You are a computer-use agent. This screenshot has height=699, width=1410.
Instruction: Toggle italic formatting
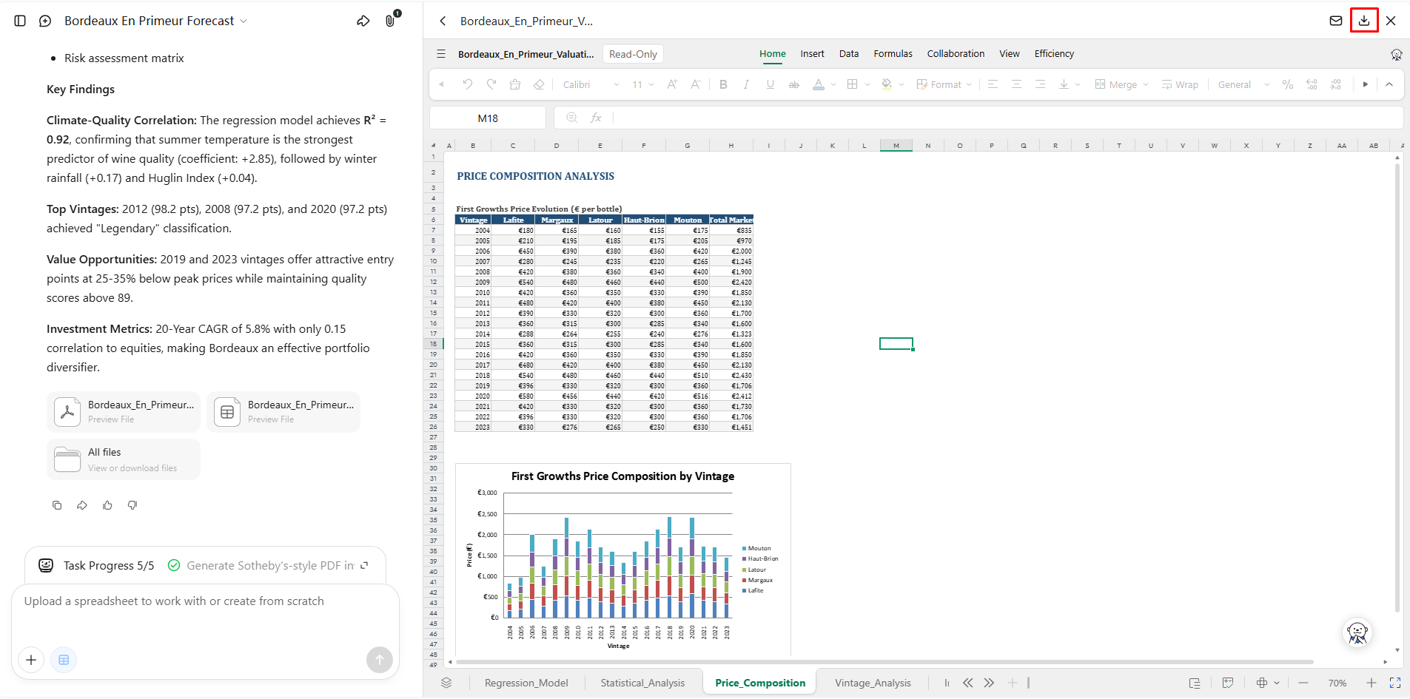[x=746, y=84]
